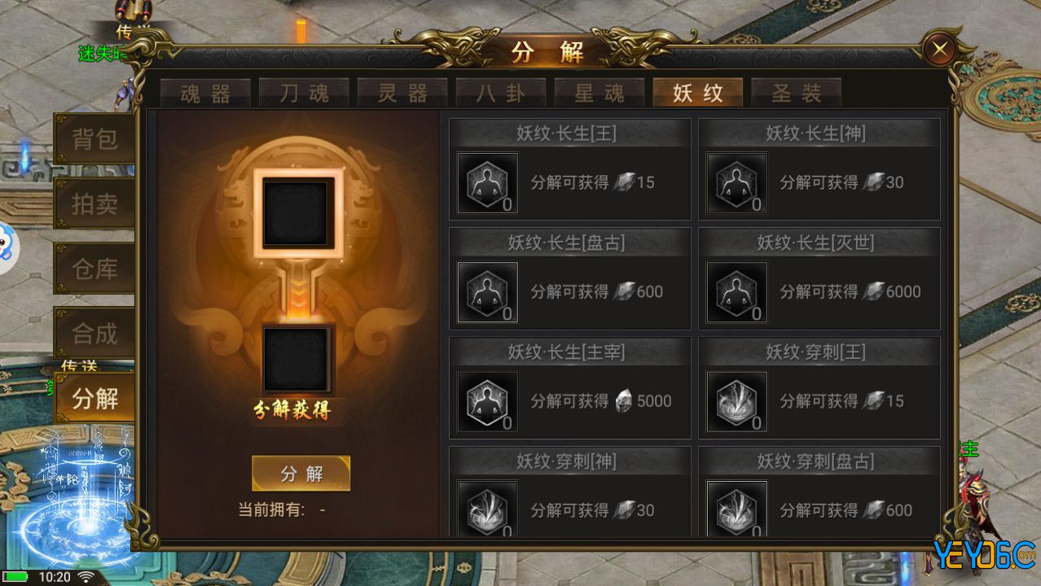Select the 妖纹·长生[主宰] item icon

tap(487, 401)
